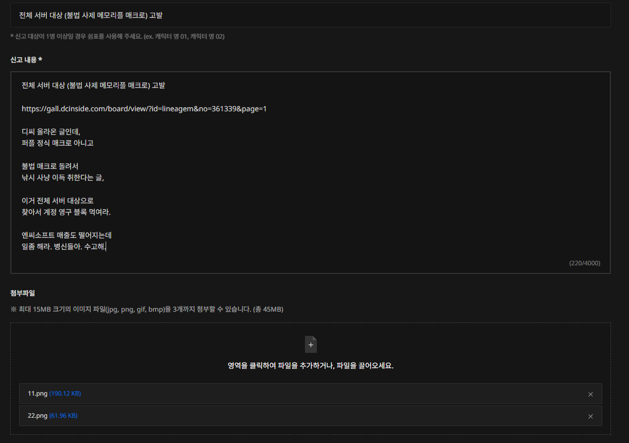Screen dimensions: 629x443
Task: Remove the 22.png attachment via its X icon
Action: point(590,416)
